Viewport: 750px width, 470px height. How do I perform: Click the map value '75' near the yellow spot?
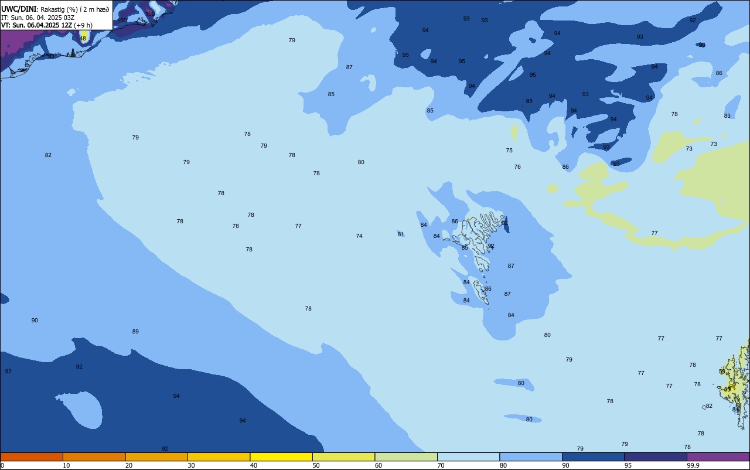click(509, 151)
